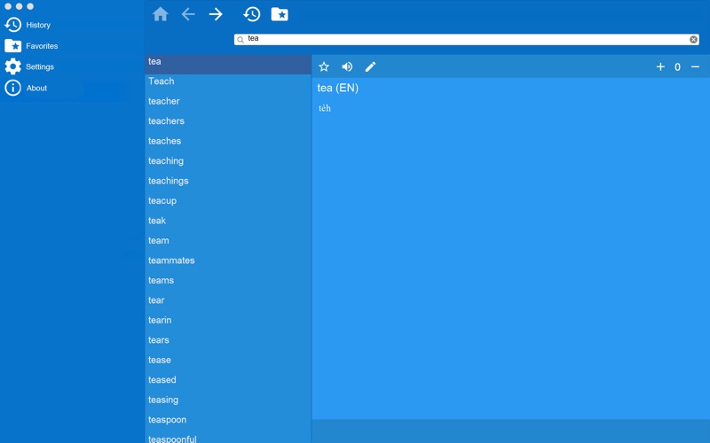Play pronunciation with the speaker icon
The width and height of the screenshot is (710, 443).
tap(347, 67)
